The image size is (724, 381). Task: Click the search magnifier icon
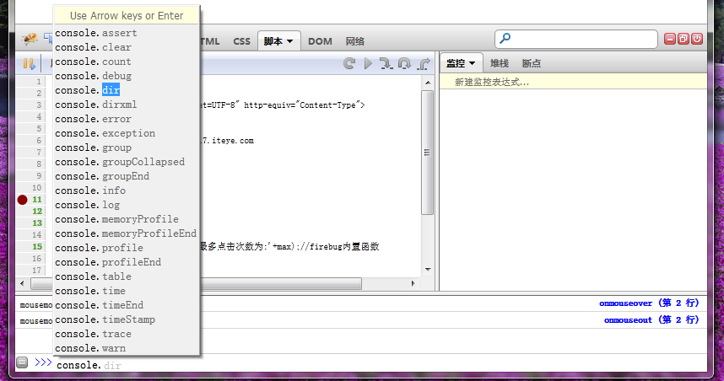point(505,38)
